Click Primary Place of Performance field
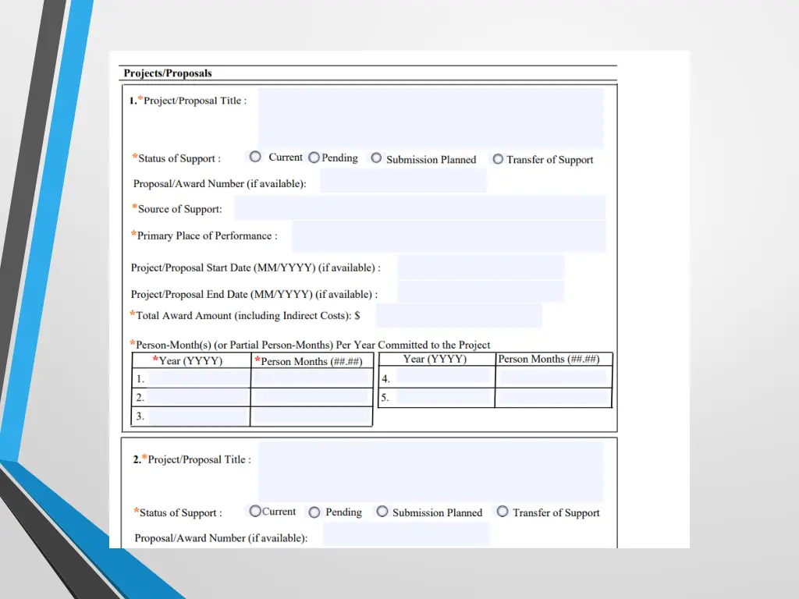Viewport: 799px width, 599px height. pyautogui.click(x=449, y=236)
